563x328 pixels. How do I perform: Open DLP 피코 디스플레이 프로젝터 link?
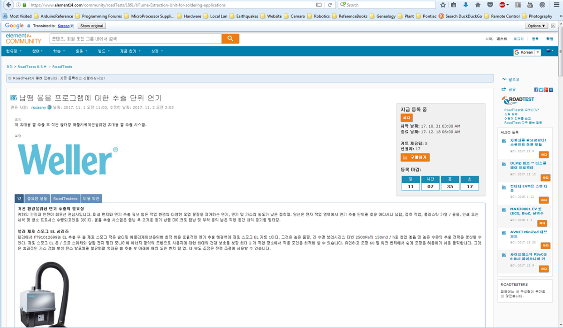click(x=528, y=165)
